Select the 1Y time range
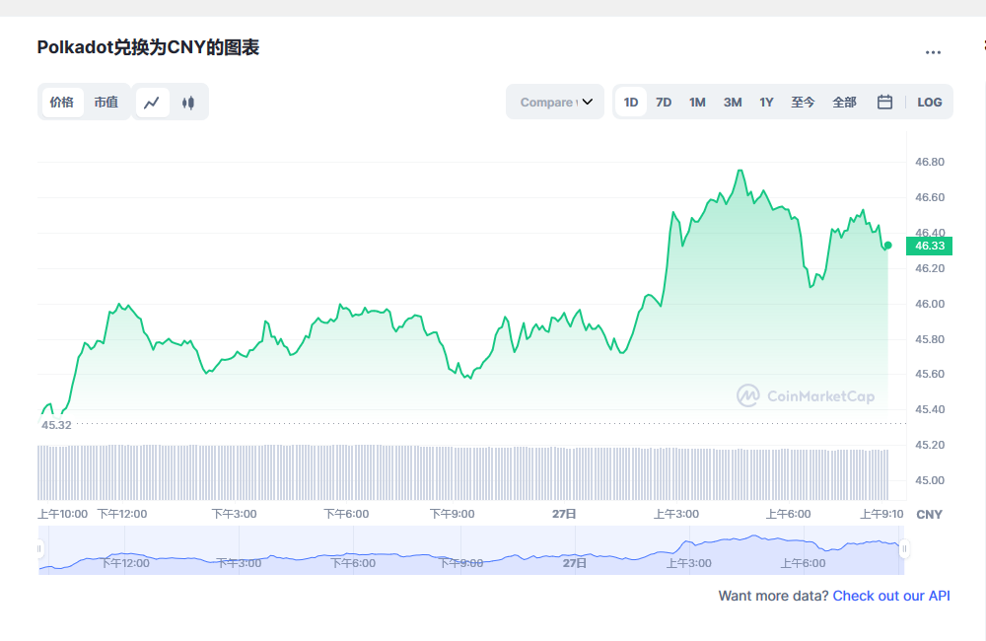 click(766, 102)
